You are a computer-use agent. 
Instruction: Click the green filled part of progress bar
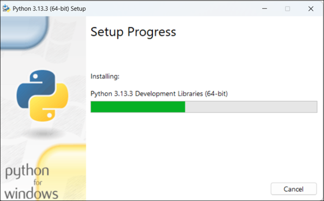(x=138, y=107)
